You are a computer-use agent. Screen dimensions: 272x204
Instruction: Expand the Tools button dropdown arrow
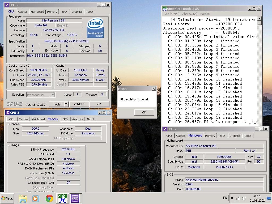(x=66, y=104)
